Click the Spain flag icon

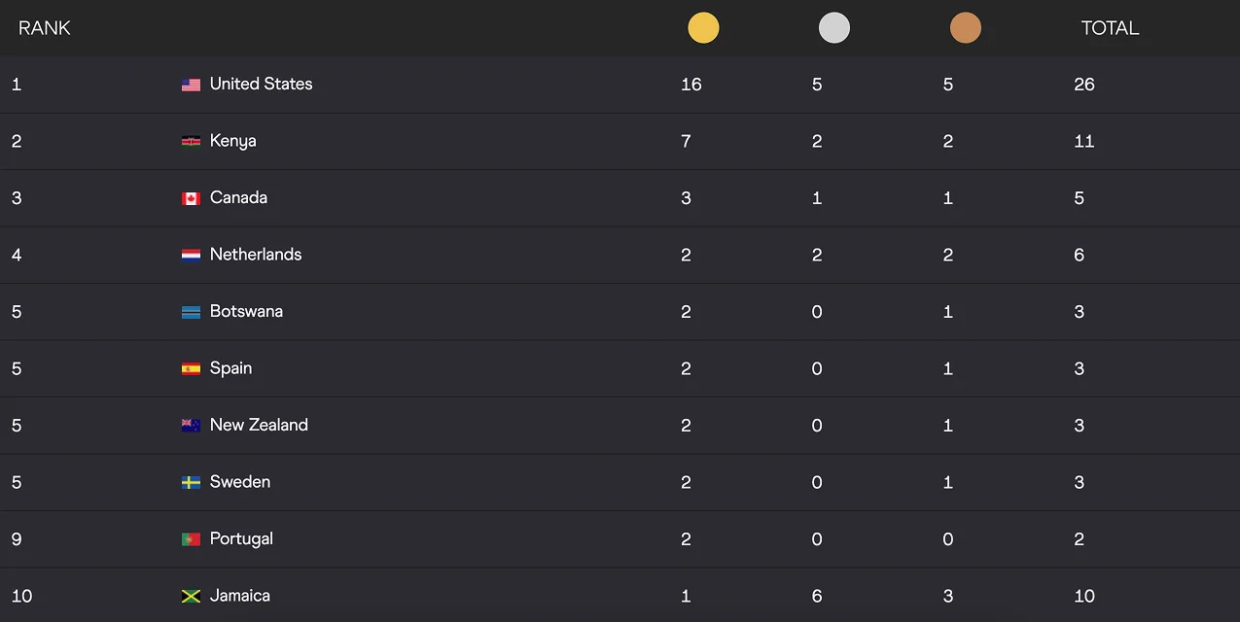pos(191,369)
